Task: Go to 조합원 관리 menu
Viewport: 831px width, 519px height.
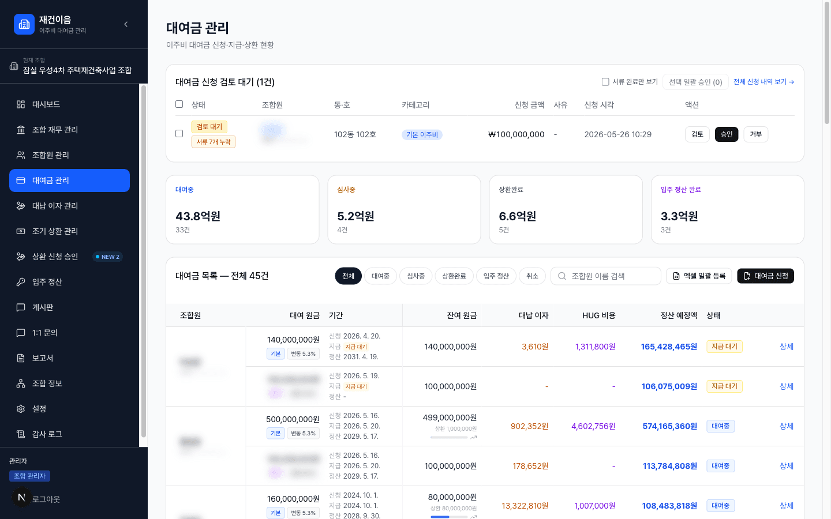Action: pyautogui.click(x=69, y=155)
